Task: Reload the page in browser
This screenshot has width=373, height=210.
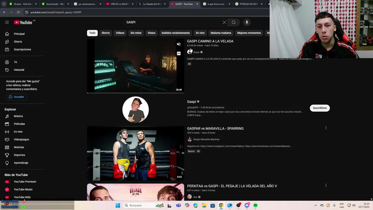Action: click(x=18, y=12)
